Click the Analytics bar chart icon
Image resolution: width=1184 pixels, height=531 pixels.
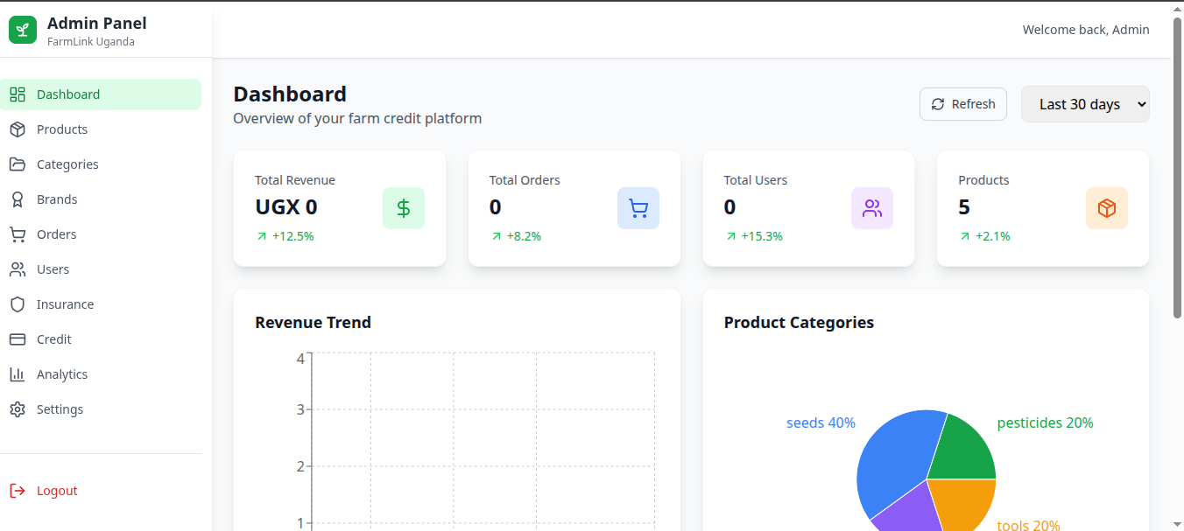(x=18, y=374)
